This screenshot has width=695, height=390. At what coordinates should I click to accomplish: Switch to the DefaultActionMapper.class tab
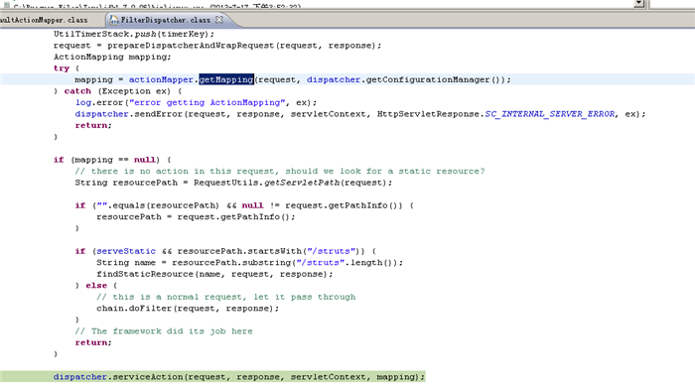44,20
